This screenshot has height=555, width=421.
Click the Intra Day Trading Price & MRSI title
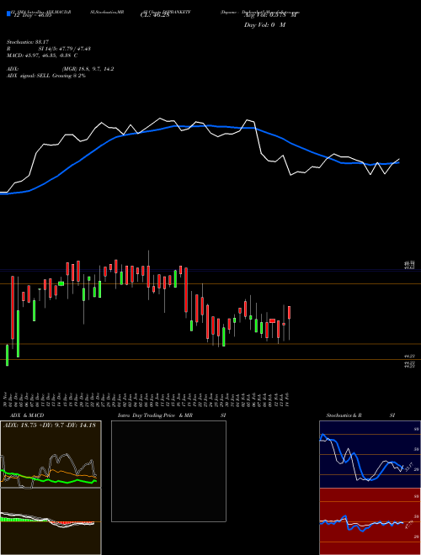(x=172, y=415)
